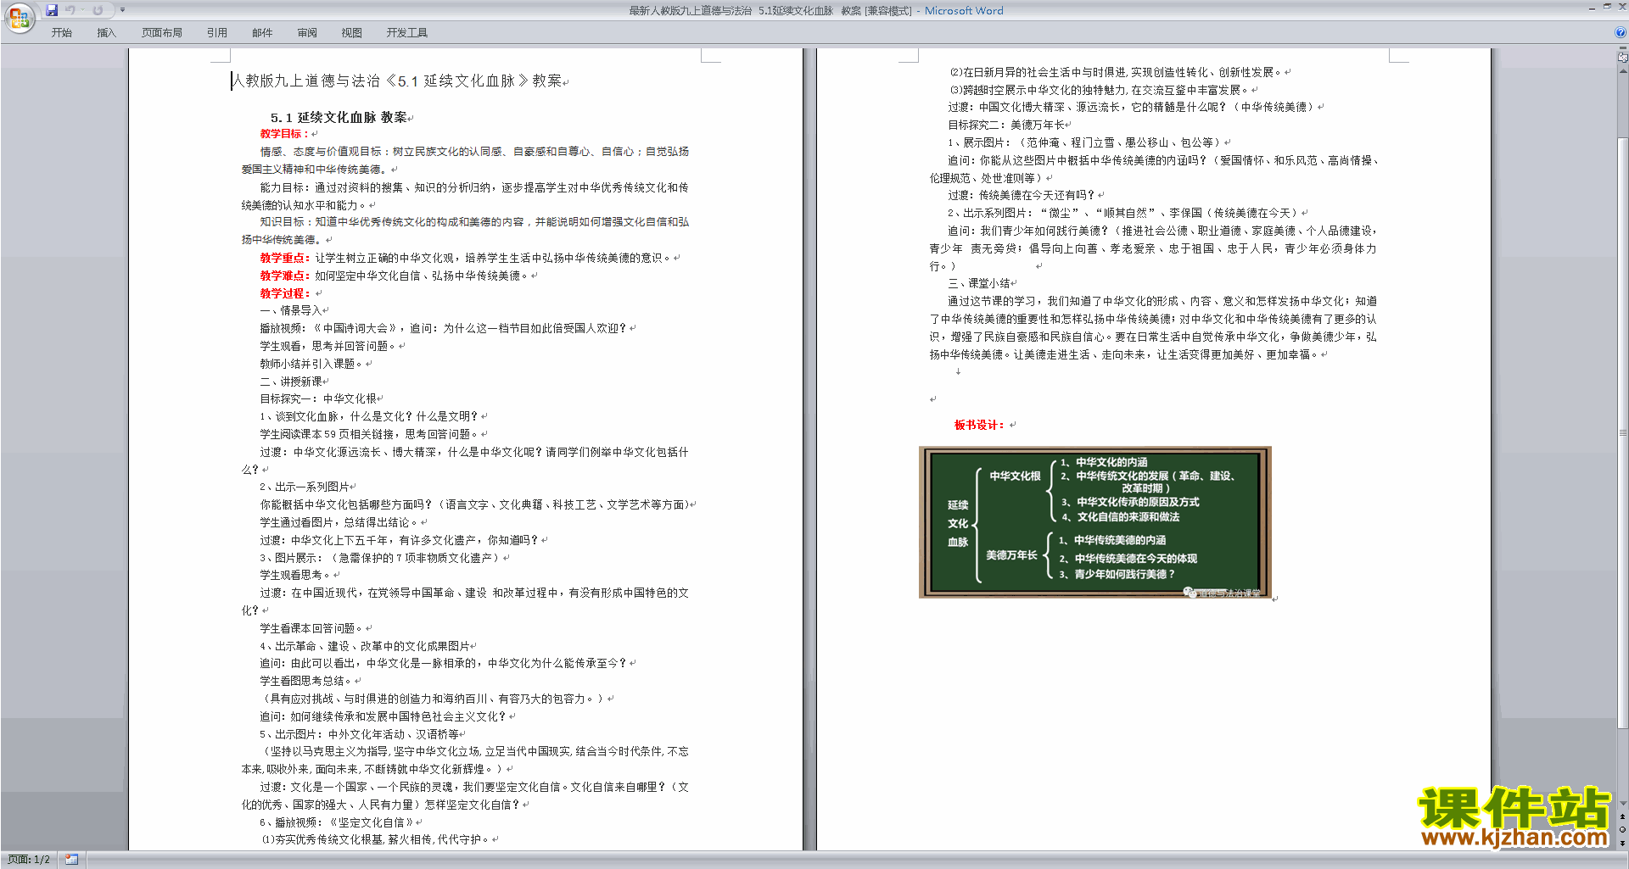Click the vertical scrollbar up arrow
Viewport: 1629px width, 869px height.
[x=1622, y=71]
